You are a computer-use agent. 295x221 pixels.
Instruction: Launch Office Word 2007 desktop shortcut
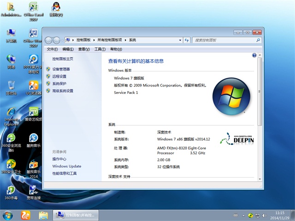(x=34, y=38)
